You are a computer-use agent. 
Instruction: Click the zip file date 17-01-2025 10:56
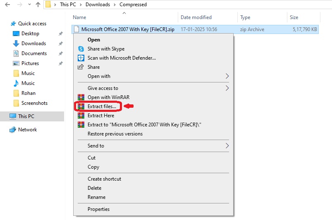[x=199, y=29]
